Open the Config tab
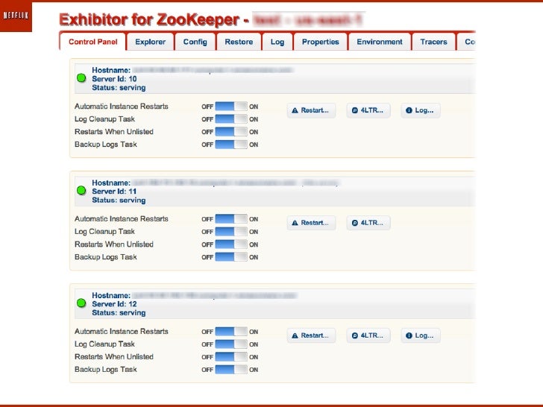The width and height of the screenshot is (543, 407). [195, 42]
